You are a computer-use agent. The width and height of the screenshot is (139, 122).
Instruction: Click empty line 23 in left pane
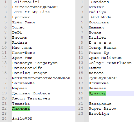click(x=44, y=114)
